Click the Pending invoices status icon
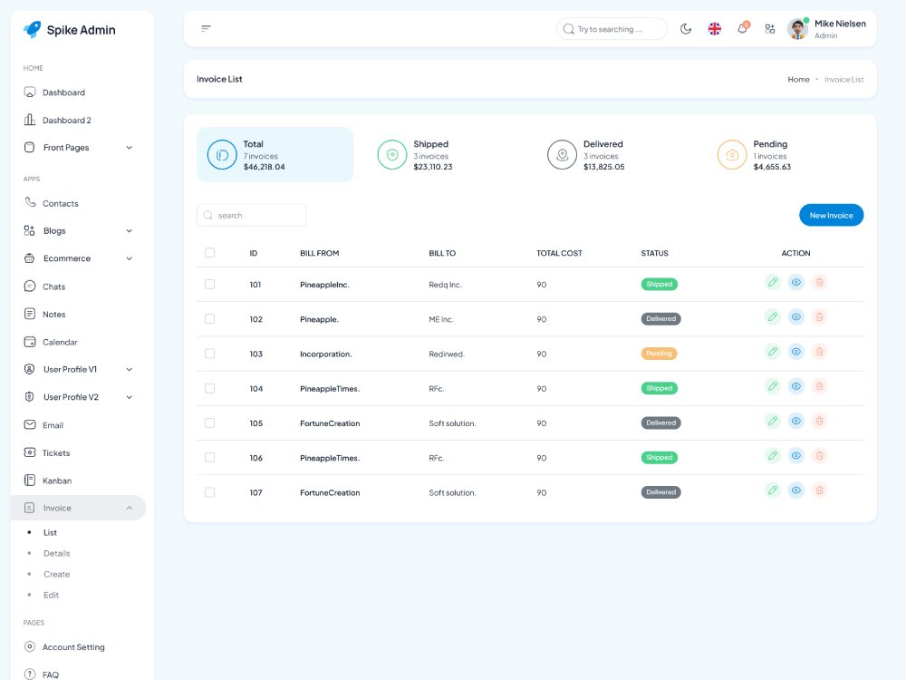 coord(732,154)
